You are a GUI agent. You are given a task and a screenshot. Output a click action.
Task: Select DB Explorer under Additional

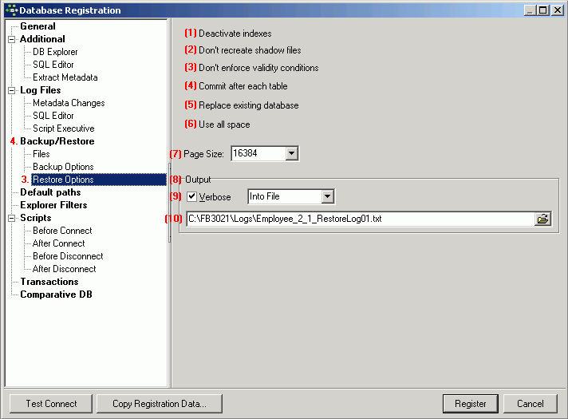pos(55,52)
